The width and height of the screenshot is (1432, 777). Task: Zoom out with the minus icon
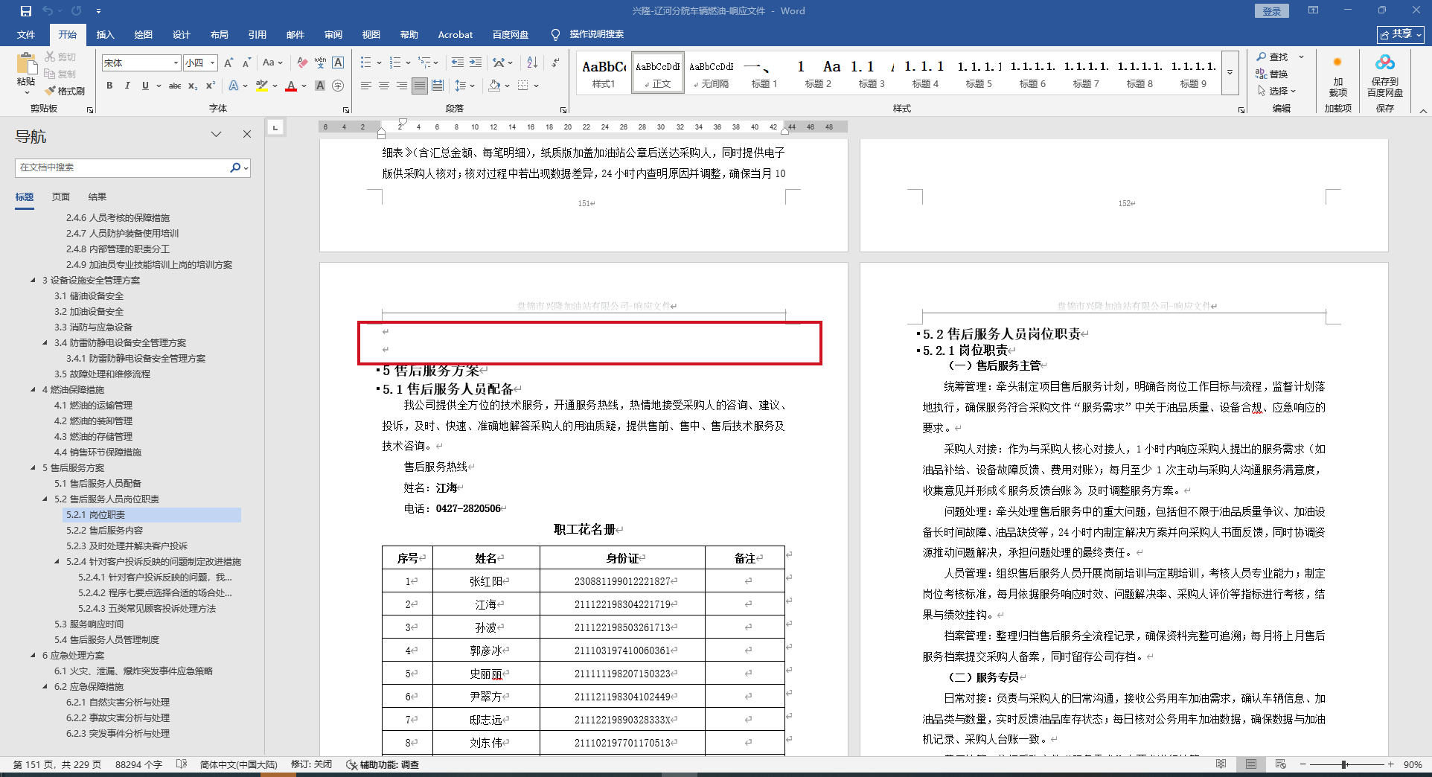(x=1303, y=764)
